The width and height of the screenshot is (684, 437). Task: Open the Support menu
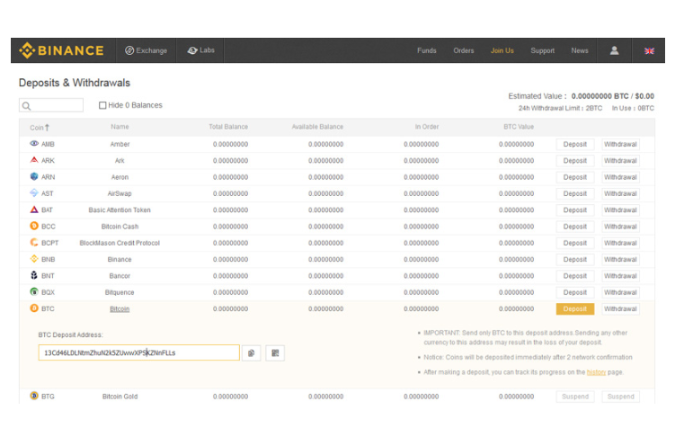542,50
